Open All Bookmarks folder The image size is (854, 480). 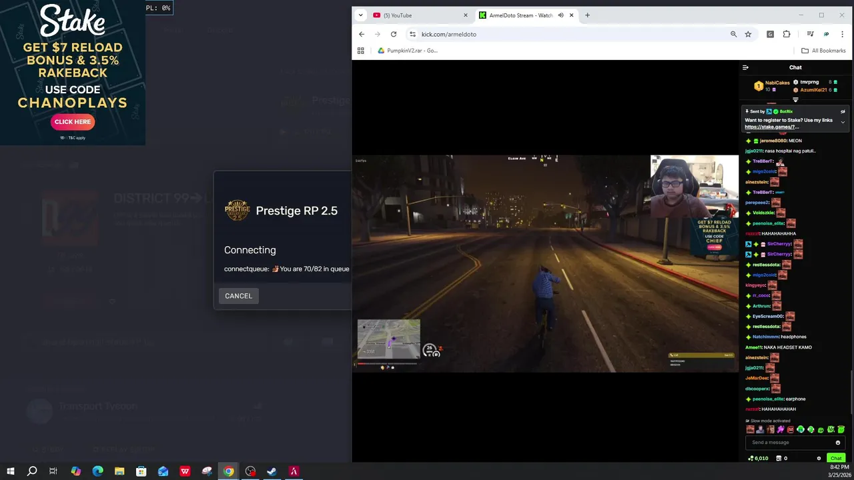[823, 51]
